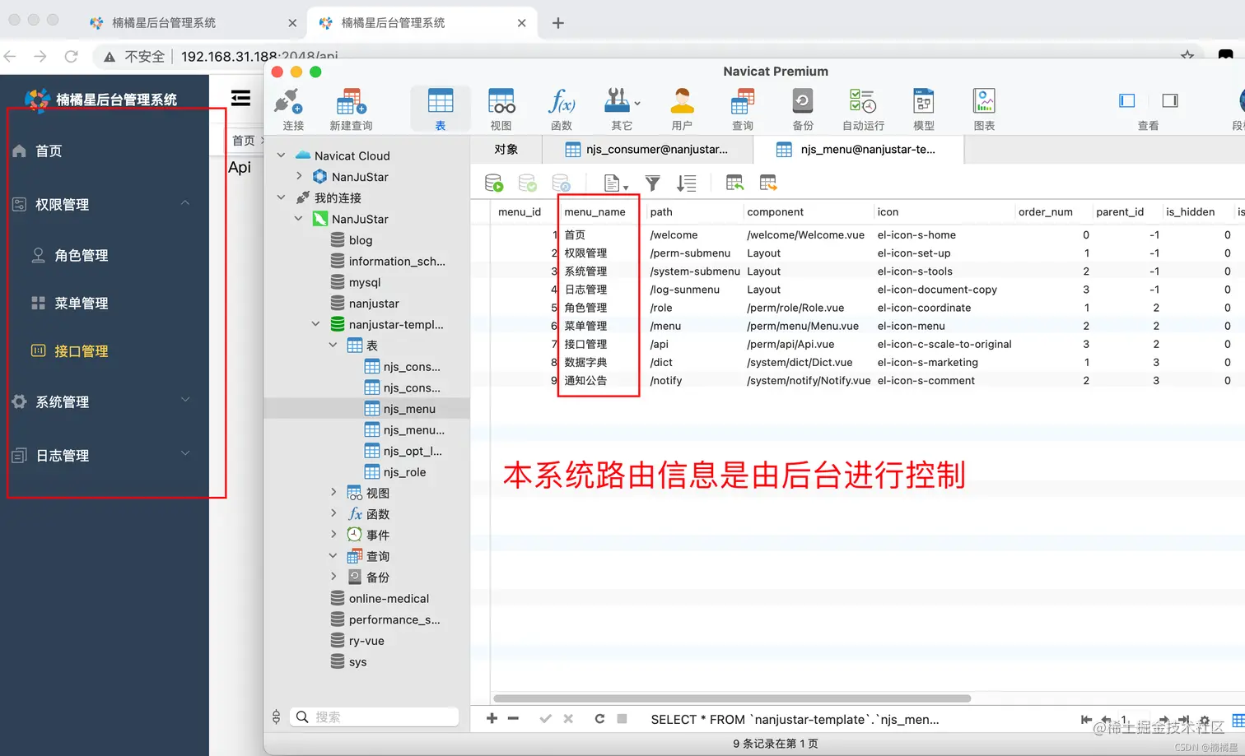Open 接口管理 in the sidebar menu
Screen dimensions: 1245x756
tap(83, 350)
